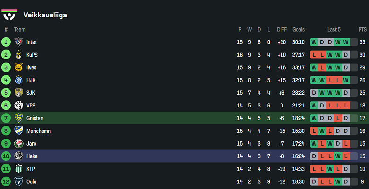The height and width of the screenshot is (189, 369).
Task: Click the SJK team crest
Action: (x=19, y=93)
